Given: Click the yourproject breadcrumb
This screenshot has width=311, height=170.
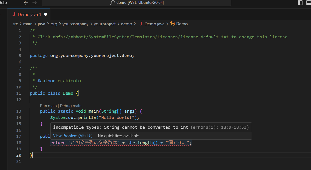Looking at the screenshot, I should 104,24.
